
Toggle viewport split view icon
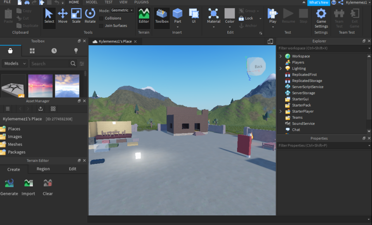(270, 41)
